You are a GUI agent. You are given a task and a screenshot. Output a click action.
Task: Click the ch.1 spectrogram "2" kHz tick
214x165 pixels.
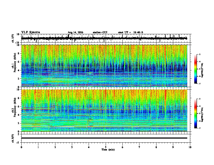pyautogui.click(x=19, y=78)
